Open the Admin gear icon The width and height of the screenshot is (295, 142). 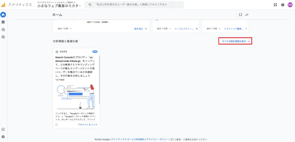pos(3,137)
